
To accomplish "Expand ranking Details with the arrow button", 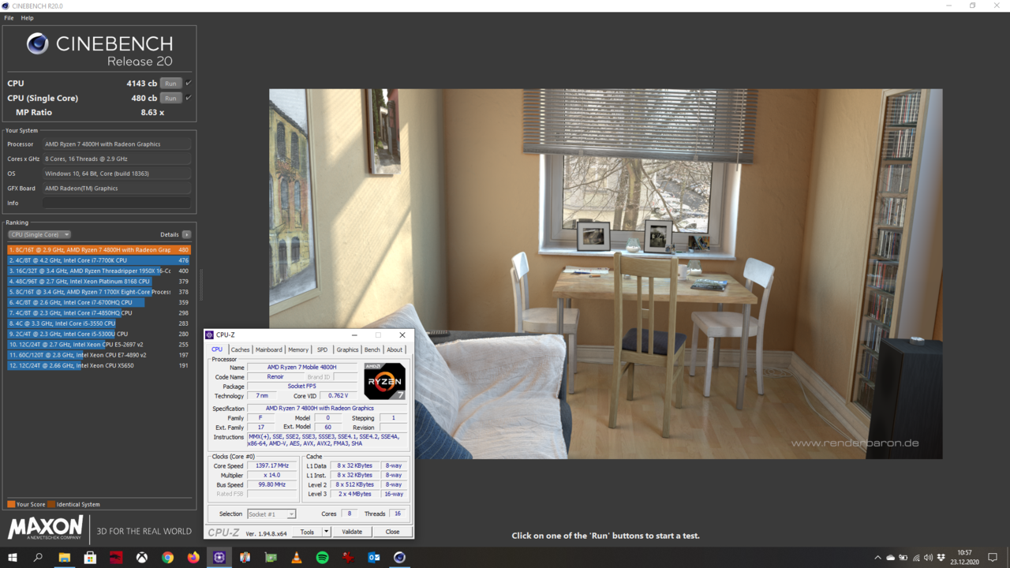I will (186, 234).
